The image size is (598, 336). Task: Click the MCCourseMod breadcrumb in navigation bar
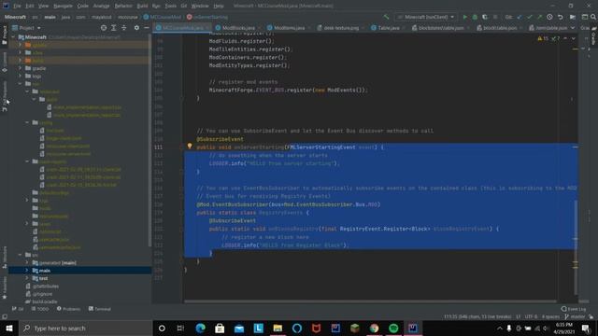pyautogui.click(x=162, y=17)
